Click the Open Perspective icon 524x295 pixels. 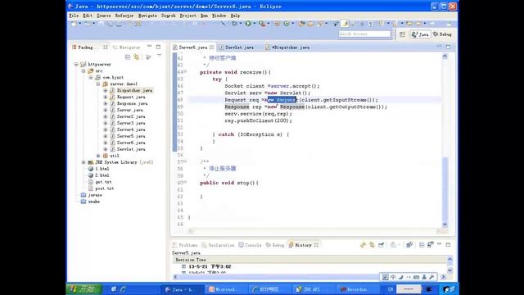tap(402, 34)
